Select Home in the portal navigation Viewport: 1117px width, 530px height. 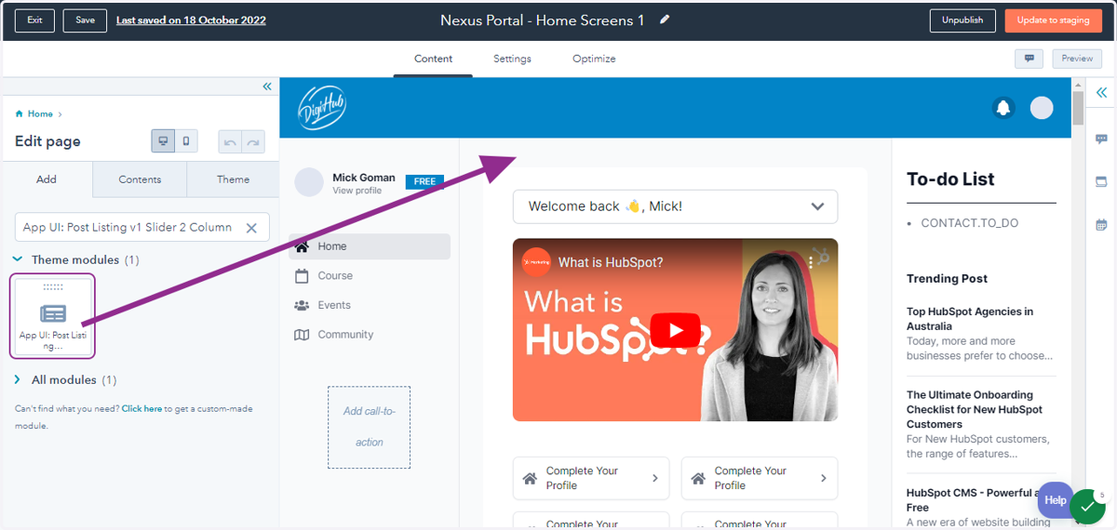370,246
